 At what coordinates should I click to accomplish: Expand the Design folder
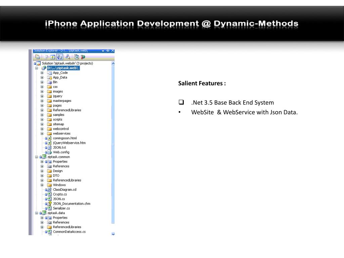tap(42, 171)
